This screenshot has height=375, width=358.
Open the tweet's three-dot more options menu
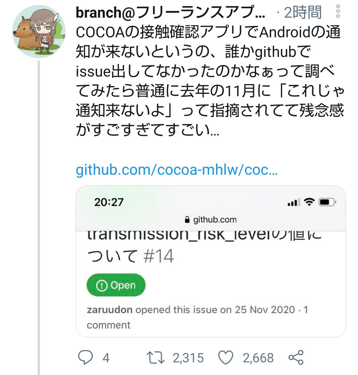point(338,11)
